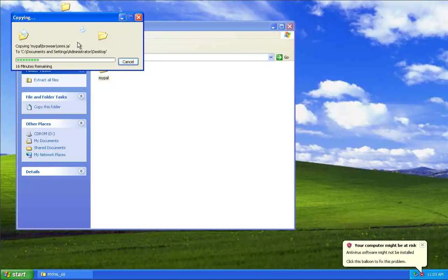Minimize the Copying dialog

[122, 17]
